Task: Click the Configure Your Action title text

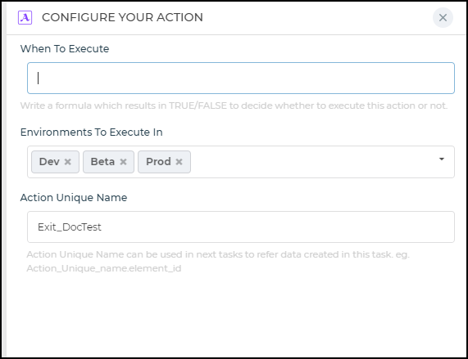Action: click(122, 17)
